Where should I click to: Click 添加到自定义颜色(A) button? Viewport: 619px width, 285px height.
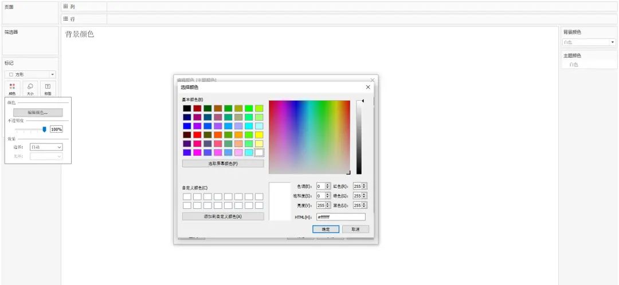[223, 216]
